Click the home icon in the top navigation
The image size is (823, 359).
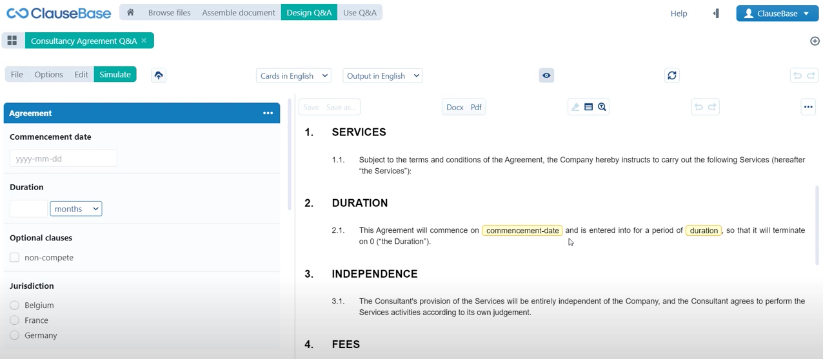click(x=130, y=12)
